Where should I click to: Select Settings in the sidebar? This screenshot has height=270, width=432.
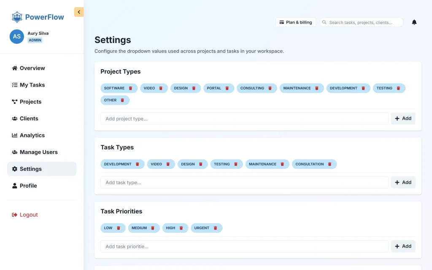coord(42,169)
